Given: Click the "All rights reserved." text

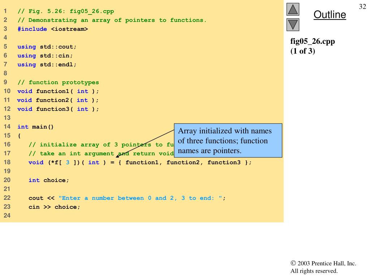Looking at the screenshot, I should pos(314,271).
